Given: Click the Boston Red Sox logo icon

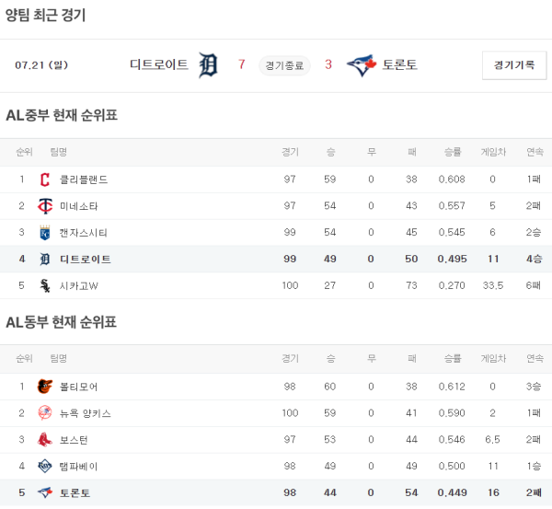Looking at the screenshot, I should (45, 440).
